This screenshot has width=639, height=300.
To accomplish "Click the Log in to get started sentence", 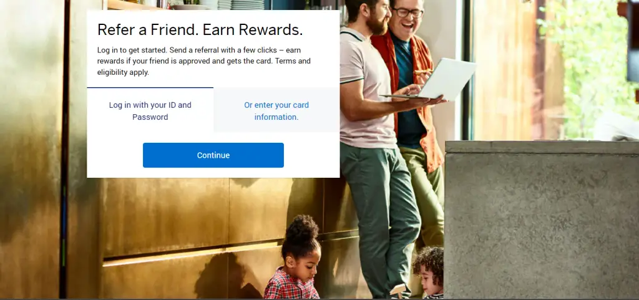I will (132, 50).
